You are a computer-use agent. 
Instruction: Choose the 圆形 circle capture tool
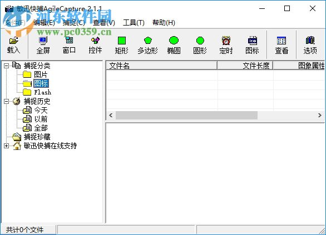(200, 45)
